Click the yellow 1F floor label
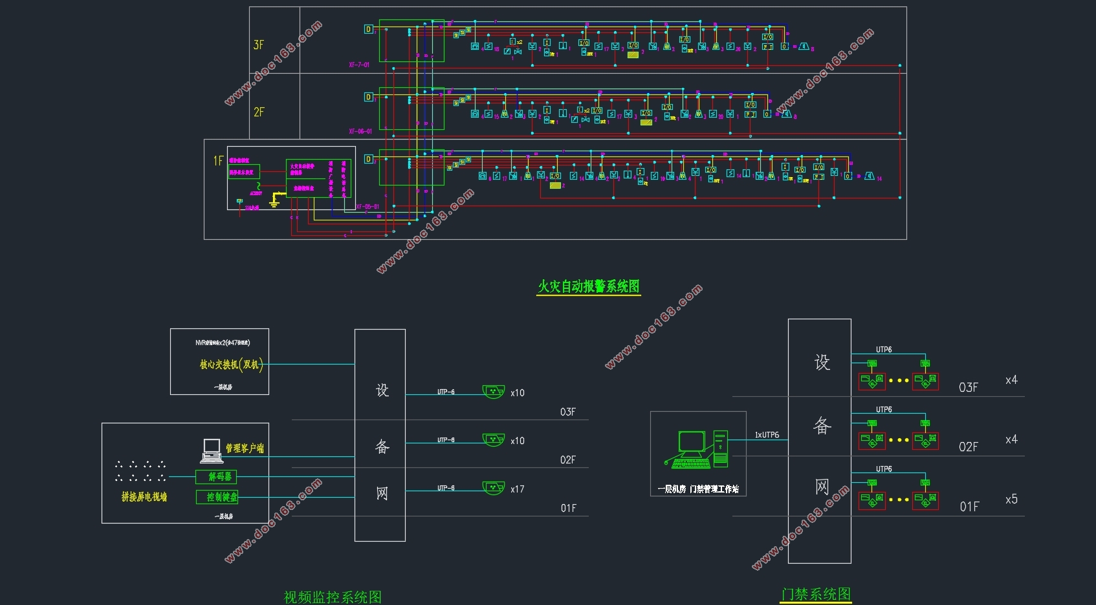 click(x=218, y=160)
